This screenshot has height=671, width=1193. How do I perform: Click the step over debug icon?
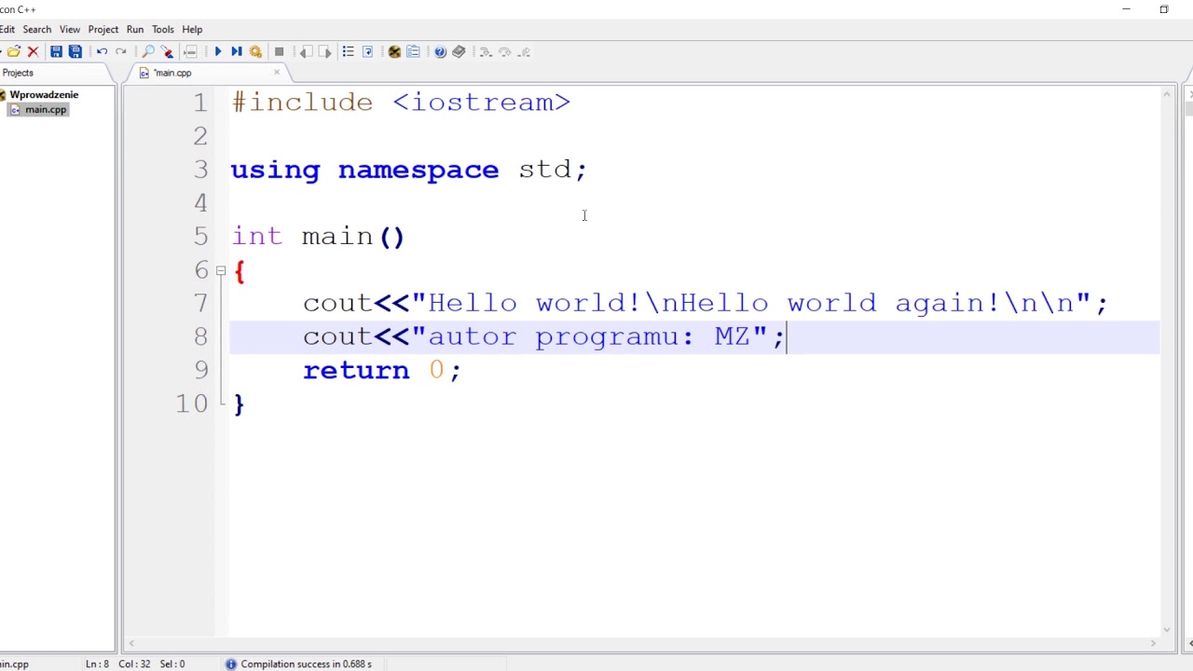pyautogui.click(x=504, y=52)
